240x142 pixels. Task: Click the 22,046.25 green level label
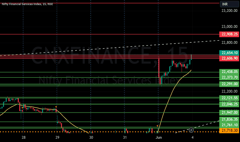point(229,104)
